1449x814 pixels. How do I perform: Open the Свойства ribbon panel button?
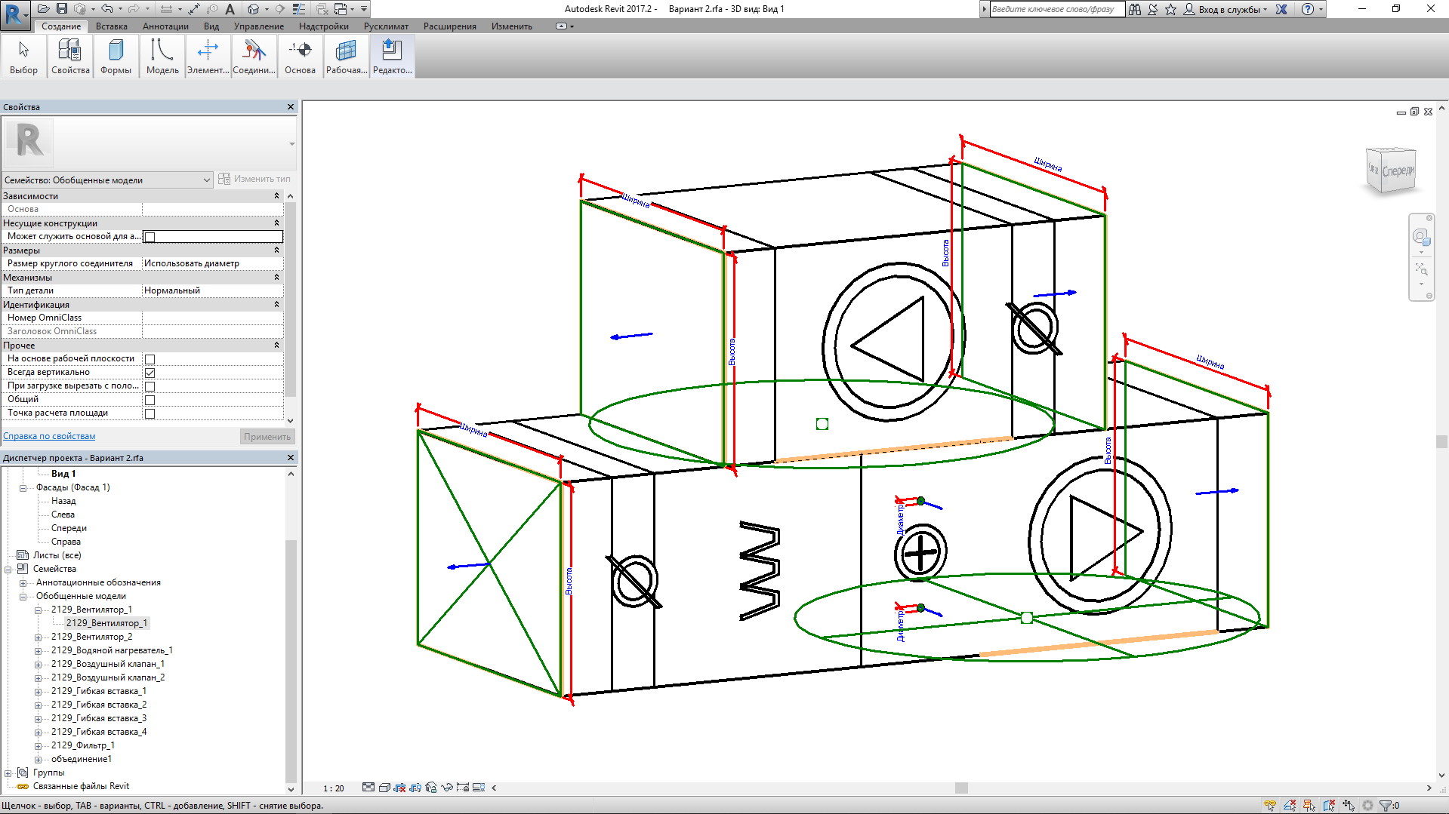70,57
